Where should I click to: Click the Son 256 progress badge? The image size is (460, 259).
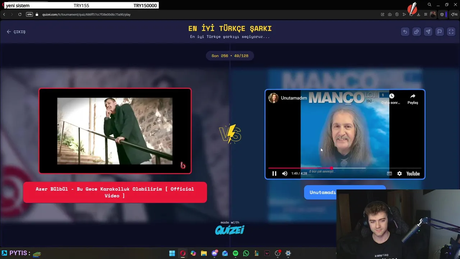click(230, 56)
